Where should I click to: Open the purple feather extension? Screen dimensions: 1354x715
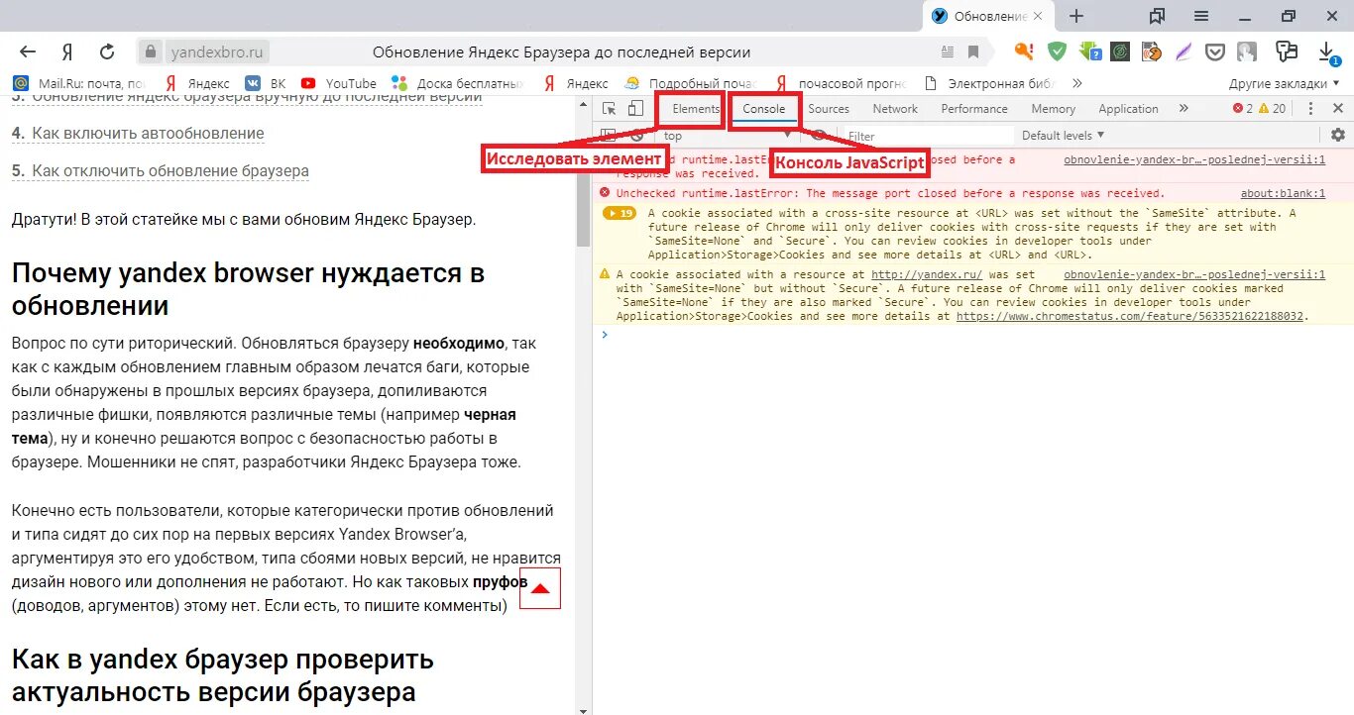point(1184,51)
